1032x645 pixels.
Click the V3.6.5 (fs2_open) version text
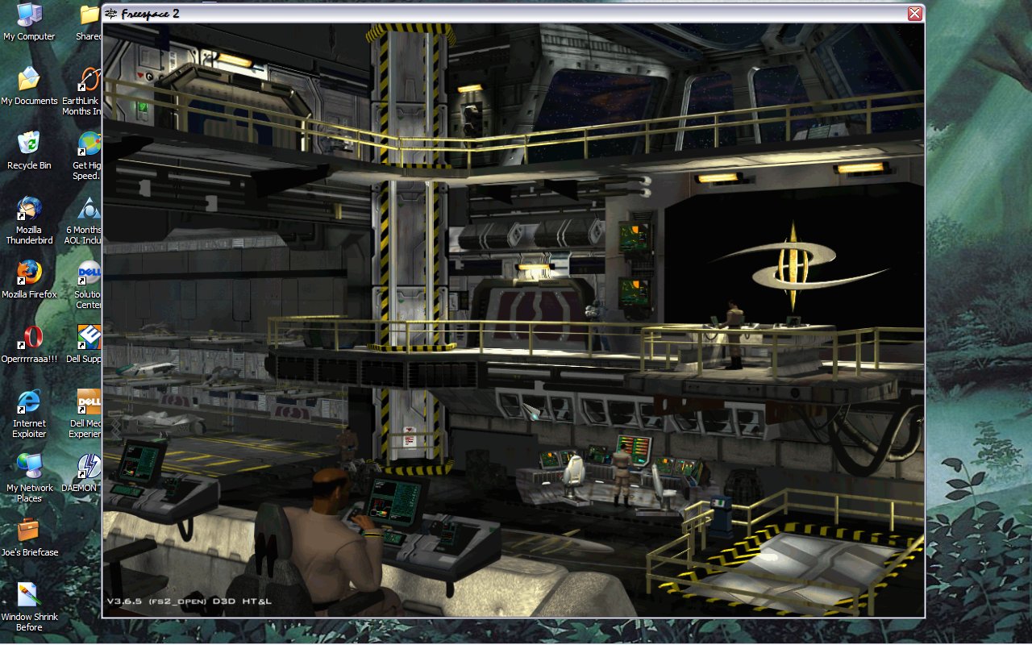point(189,601)
